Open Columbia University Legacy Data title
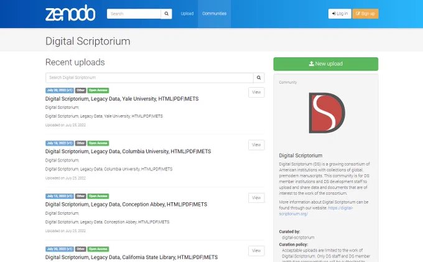The height and width of the screenshot is (262, 423). coord(128,152)
